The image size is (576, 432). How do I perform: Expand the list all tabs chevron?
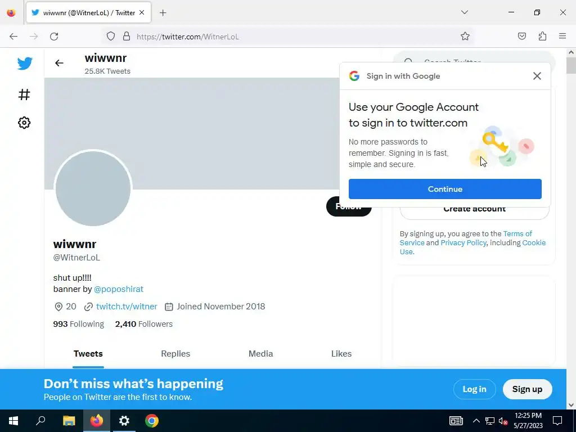point(464,12)
